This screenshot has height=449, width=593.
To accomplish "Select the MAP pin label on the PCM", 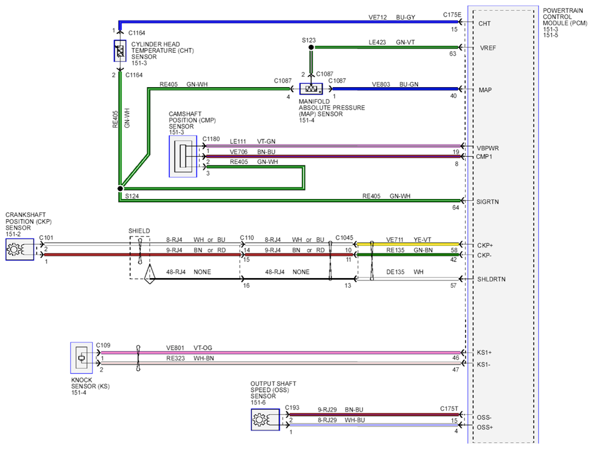I will [485, 90].
